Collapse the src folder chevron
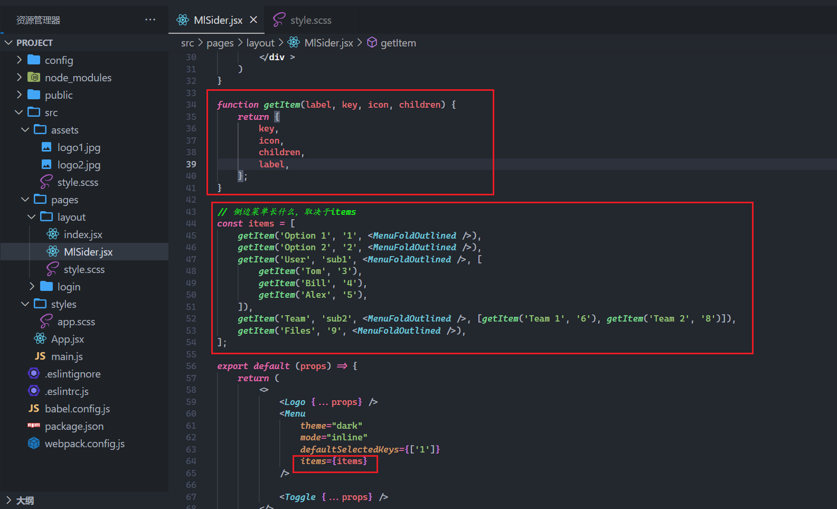This screenshot has height=509, width=837. click(x=19, y=112)
